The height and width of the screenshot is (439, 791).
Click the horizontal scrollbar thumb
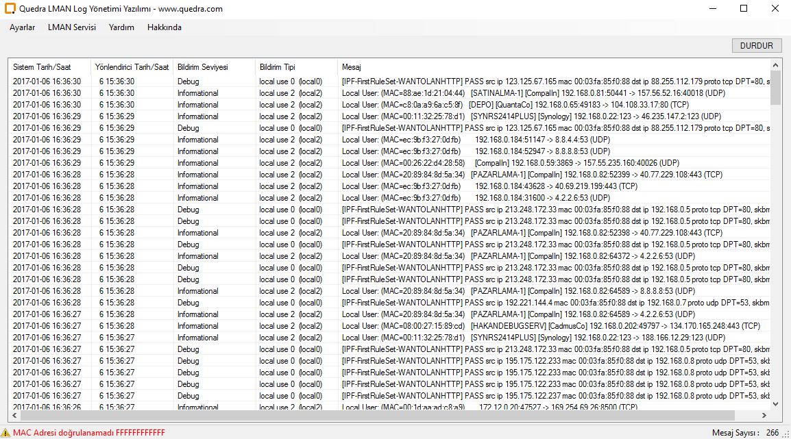point(377,416)
